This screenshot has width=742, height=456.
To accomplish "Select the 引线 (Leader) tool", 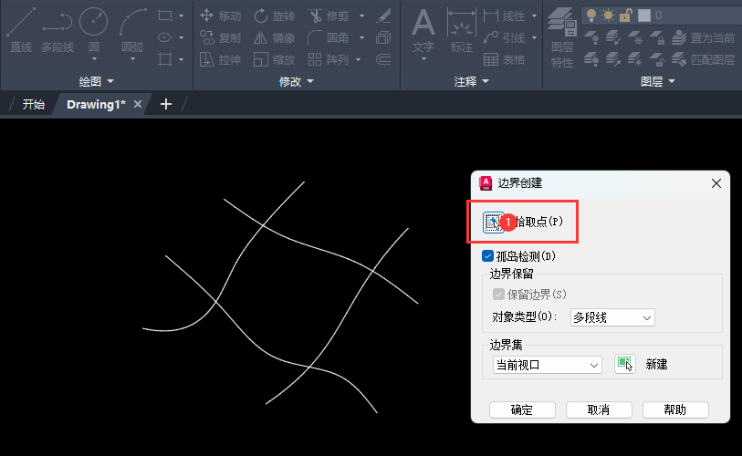I will pos(505,37).
